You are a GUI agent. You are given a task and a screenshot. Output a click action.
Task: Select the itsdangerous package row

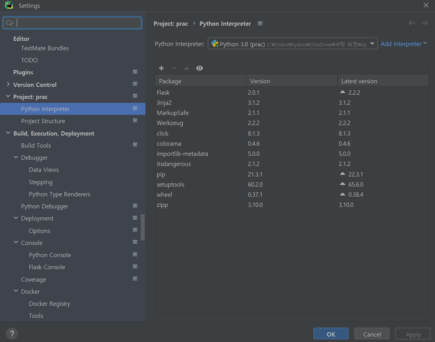[292, 164]
